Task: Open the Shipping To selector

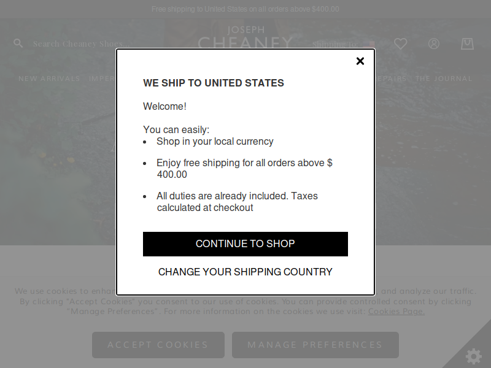Action: click(x=343, y=44)
